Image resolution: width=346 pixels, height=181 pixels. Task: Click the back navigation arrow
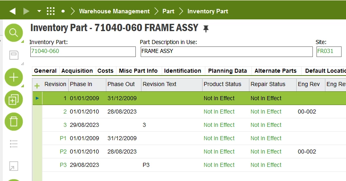tap(12, 11)
